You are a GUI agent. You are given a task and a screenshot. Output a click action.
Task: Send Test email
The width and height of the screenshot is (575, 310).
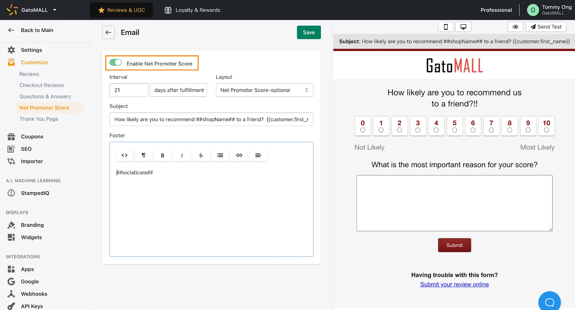point(546,27)
